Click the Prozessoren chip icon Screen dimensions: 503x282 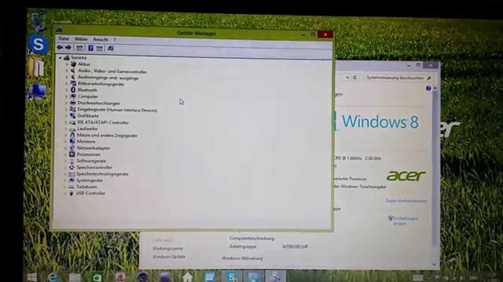[x=72, y=154]
